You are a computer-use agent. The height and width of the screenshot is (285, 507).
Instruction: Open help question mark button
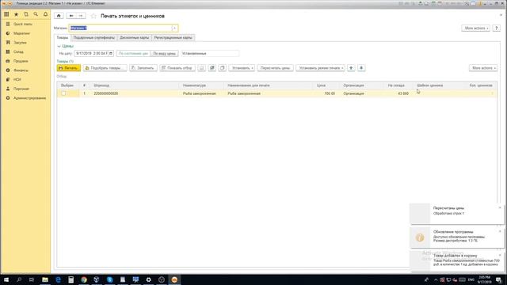coord(497,28)
